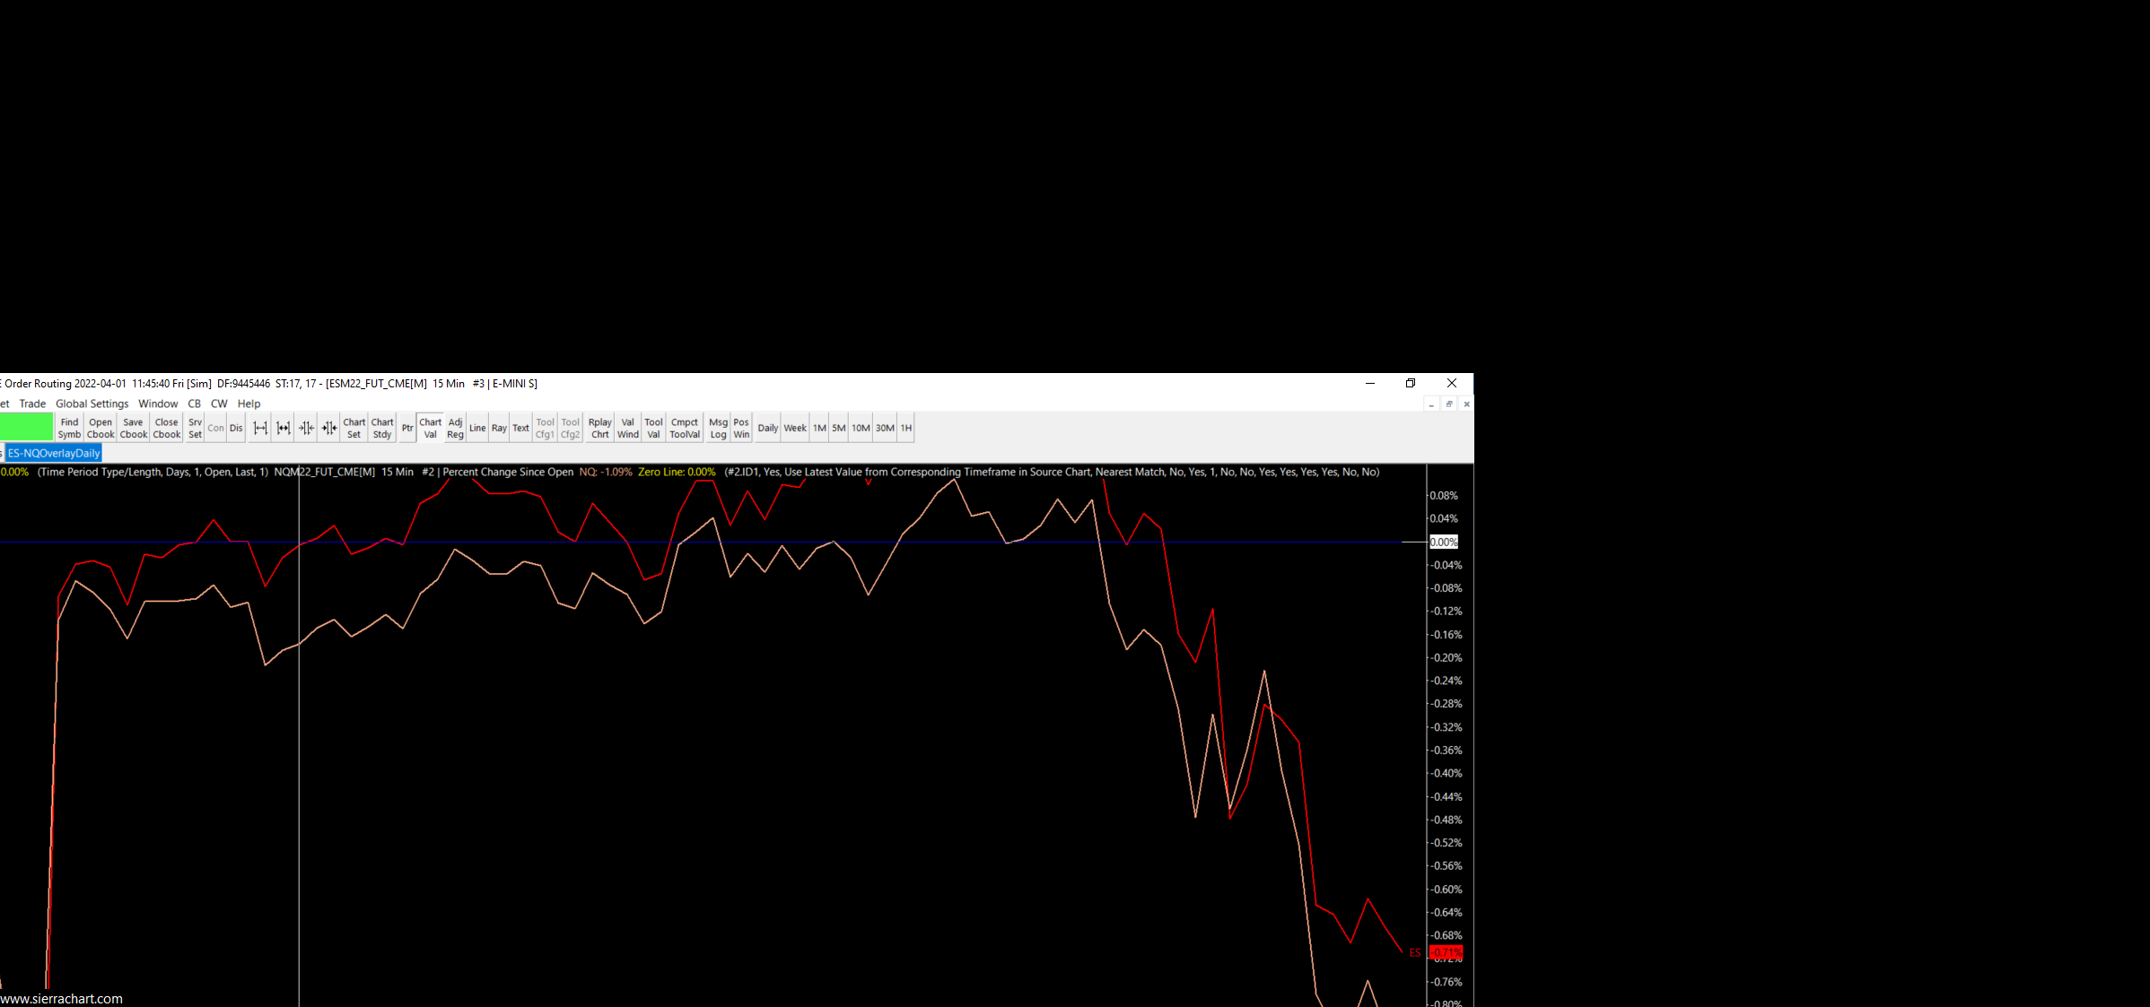Image resolution: width=2150 pixels, height=1007 pixels.
Task: Open the Global Settings menu
Action: coord(92,404)
